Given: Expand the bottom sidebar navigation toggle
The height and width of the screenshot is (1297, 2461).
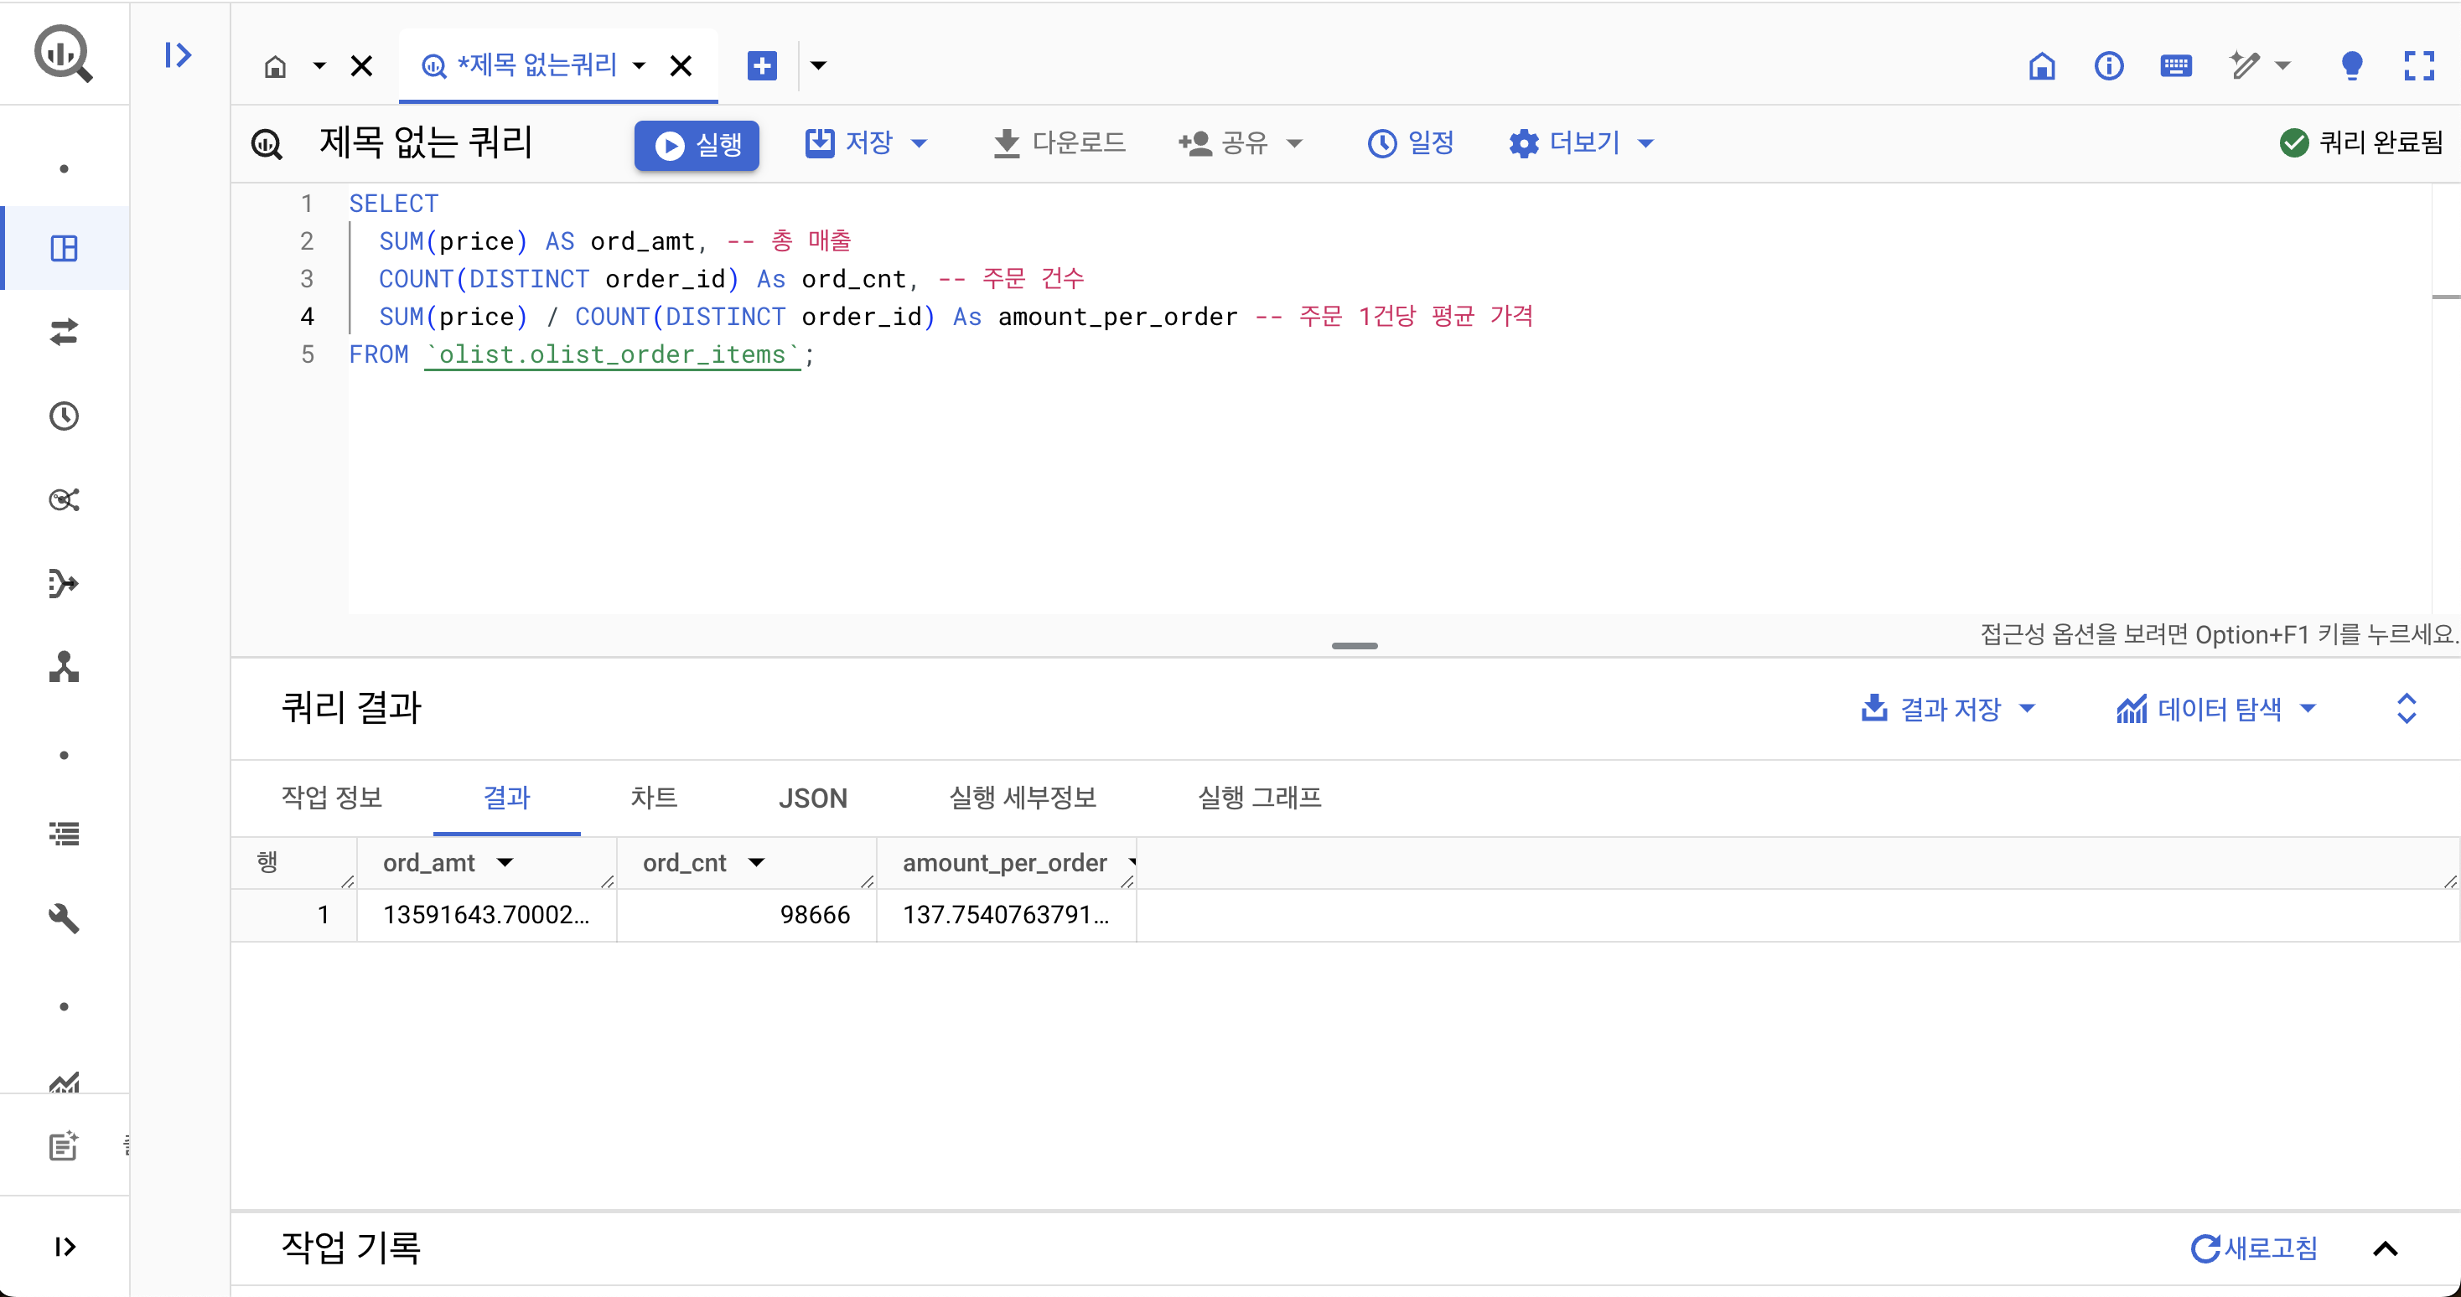Looking at the screenshot, I should click(x=64, y=1247).
